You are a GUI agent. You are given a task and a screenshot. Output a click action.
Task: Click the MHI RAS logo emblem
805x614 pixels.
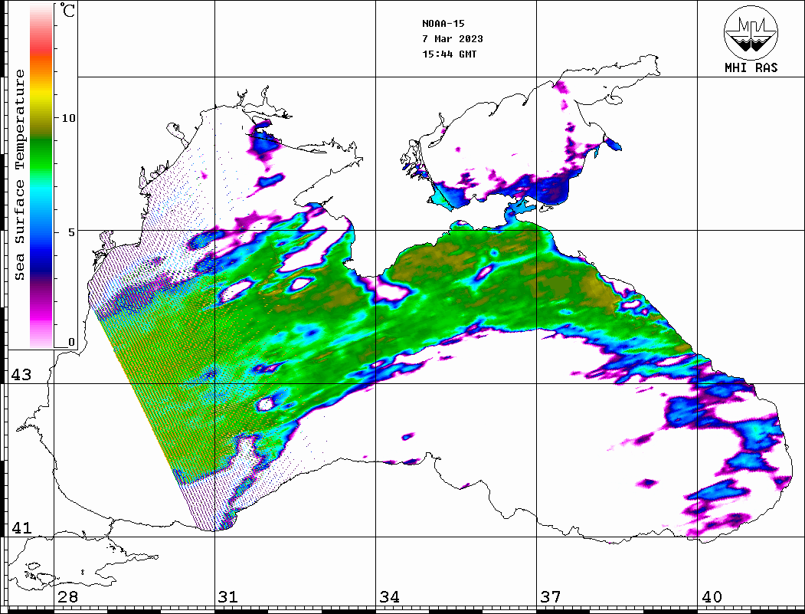pos(751,32)
